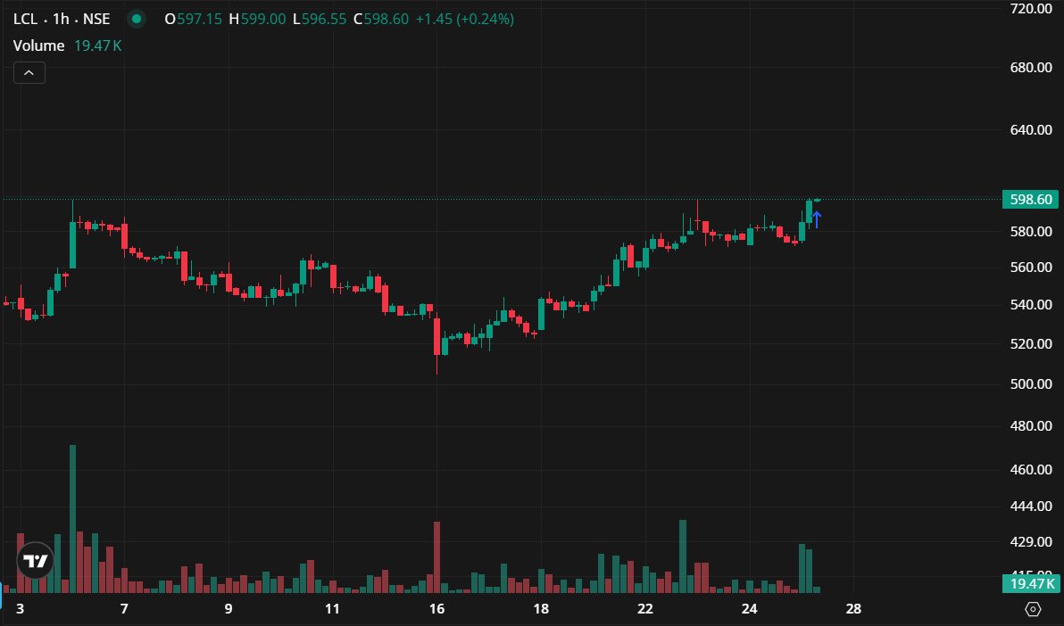The height and width of the screenshot is (626, 1064).
Task: Click the 500.00 price axis label
Action: (1031, 383)
